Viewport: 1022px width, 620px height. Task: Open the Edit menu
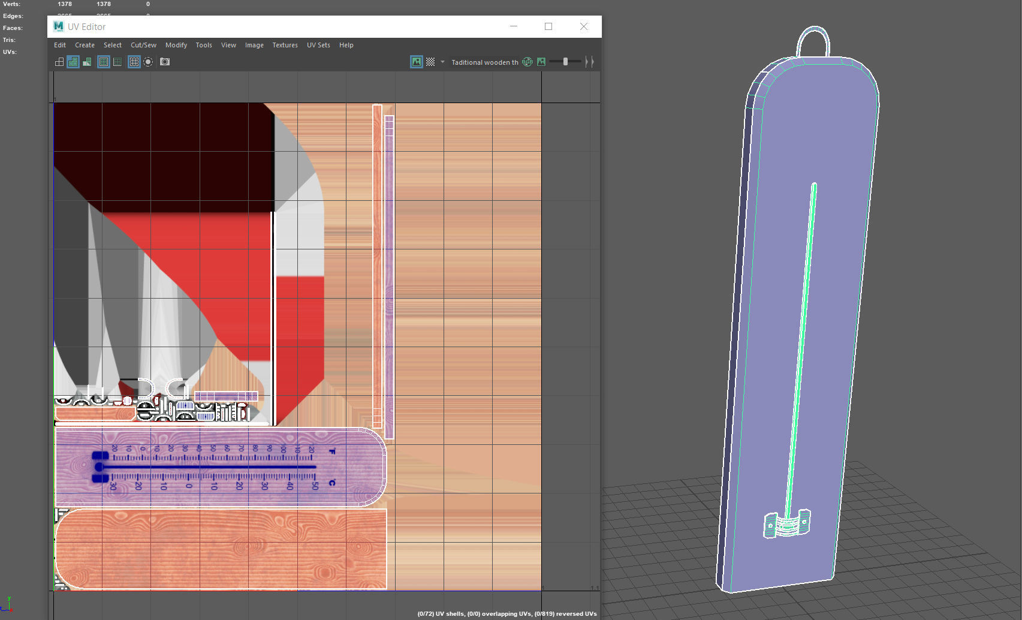(60, 45)
